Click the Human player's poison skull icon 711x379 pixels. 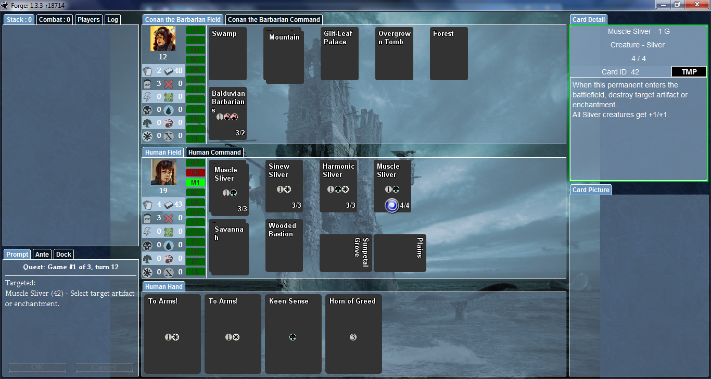click(169, 231)
